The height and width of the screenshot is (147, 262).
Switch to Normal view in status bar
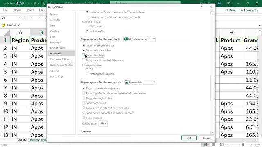click(205, 145)
